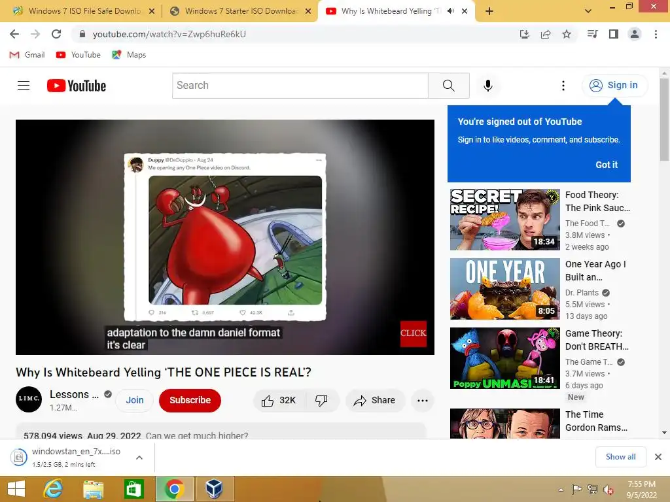The image size is (670, 502).
Task: Click the search magnifier button
Action: coord(449,86)
